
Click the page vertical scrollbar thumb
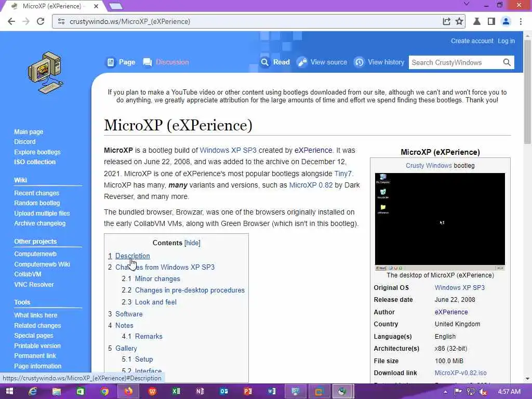click(x=527, y=91)
